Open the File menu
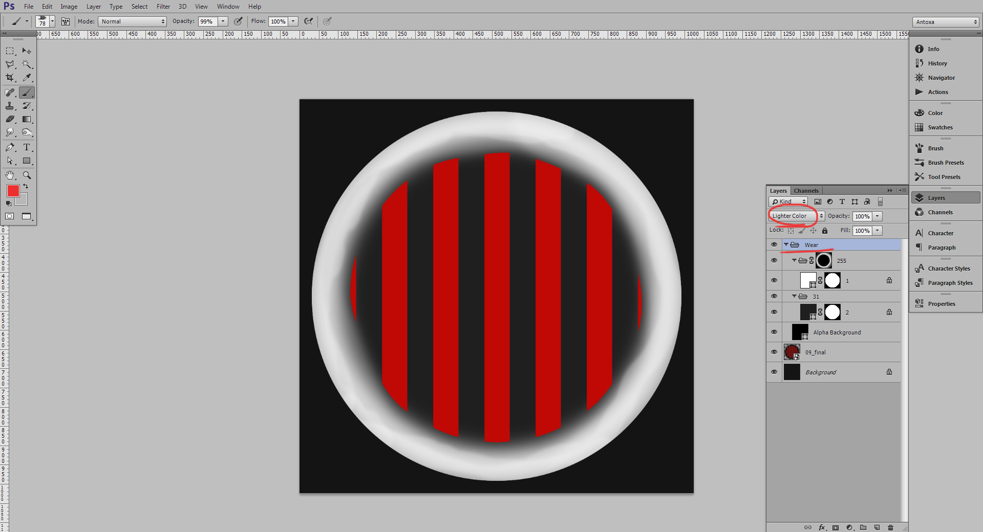 click(29, 7)
